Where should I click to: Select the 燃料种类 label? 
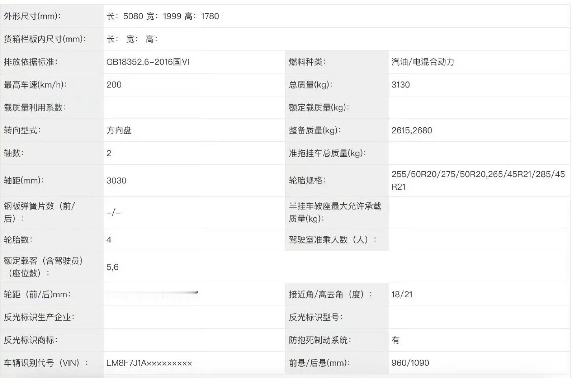pos(307,62)
